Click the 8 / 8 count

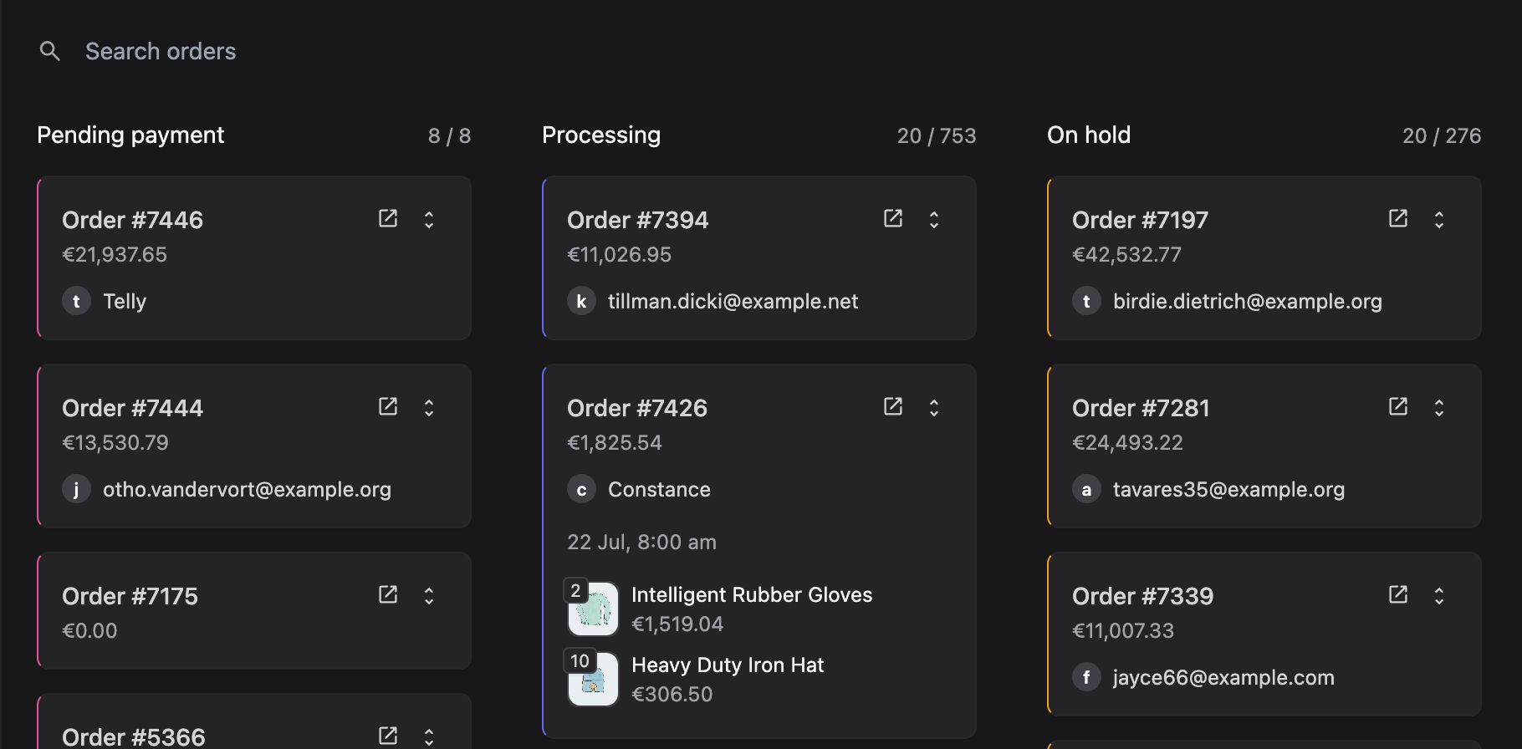point(450,136)
